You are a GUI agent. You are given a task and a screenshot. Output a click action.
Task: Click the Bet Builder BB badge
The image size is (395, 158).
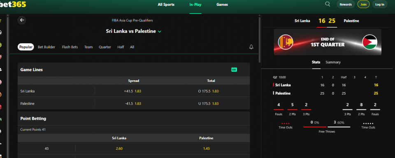(234, 70)
